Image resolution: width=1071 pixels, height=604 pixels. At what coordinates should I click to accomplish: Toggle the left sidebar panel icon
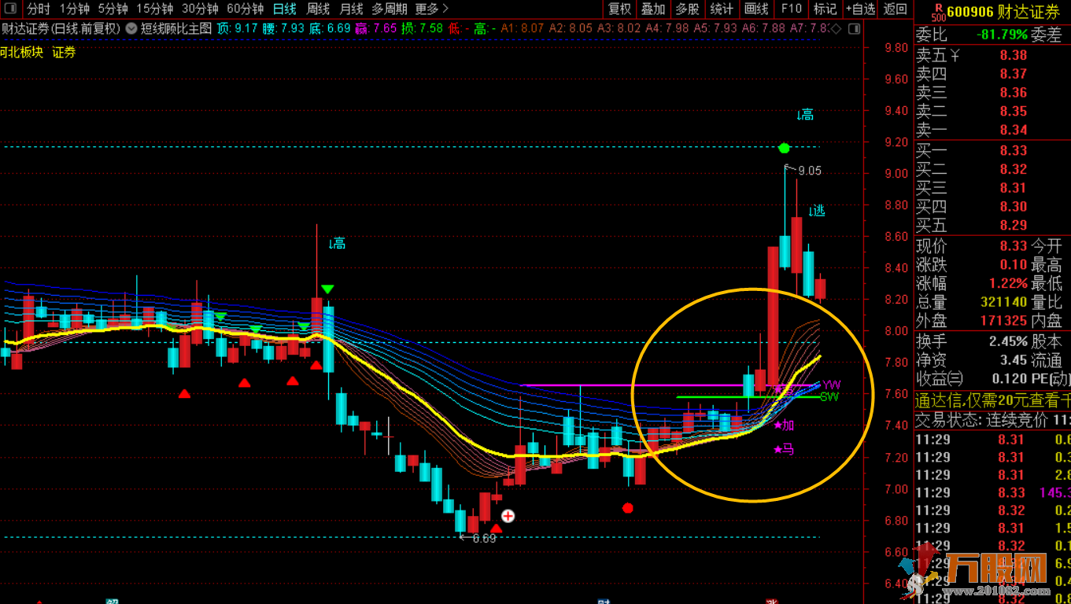tap(12, 9)
